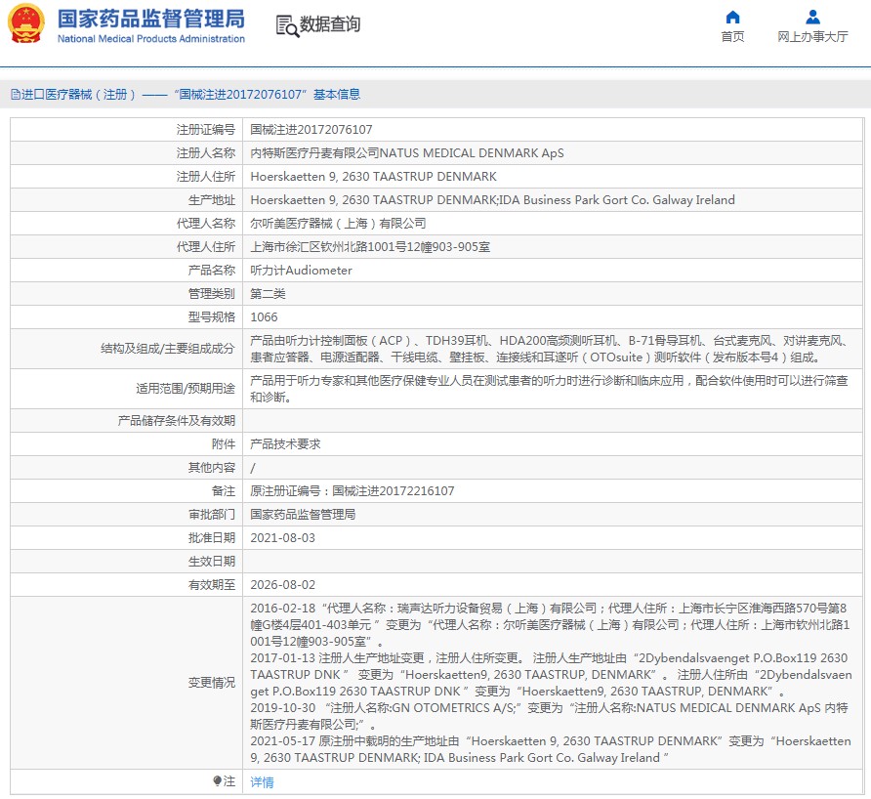Viewport: 871px width, 799px height.
Task: Click the change record dated 2017-01-13
Action: [x=551, y=675]
